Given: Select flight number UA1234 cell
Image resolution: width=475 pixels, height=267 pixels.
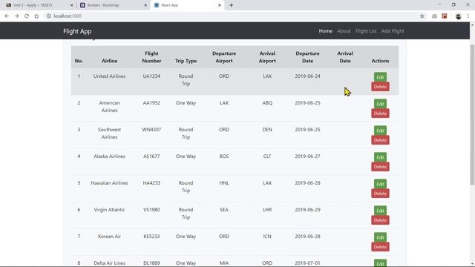Looking at the screenshot, I should pos(151,76).
